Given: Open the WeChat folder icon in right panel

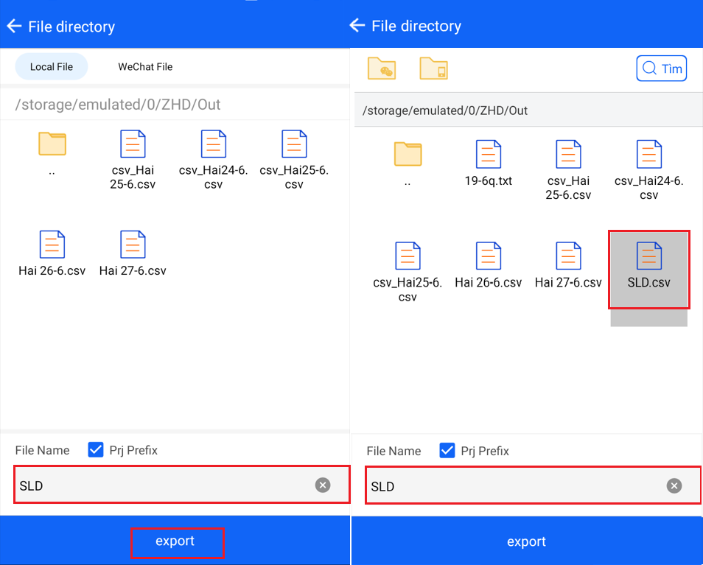Looking at the screenshot, I should [382, 69].
